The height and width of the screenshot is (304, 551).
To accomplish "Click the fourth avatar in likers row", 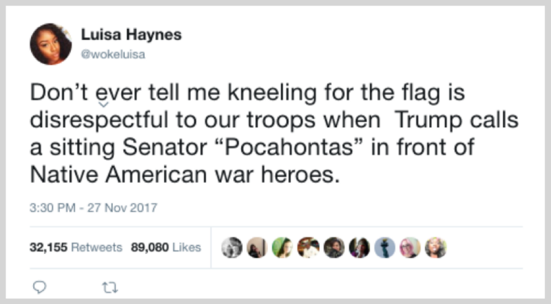I will 309,247.
